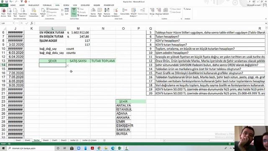Click the taskbar search box
The height and width of the screenshot is (151, 268).
tap(31, 148)
